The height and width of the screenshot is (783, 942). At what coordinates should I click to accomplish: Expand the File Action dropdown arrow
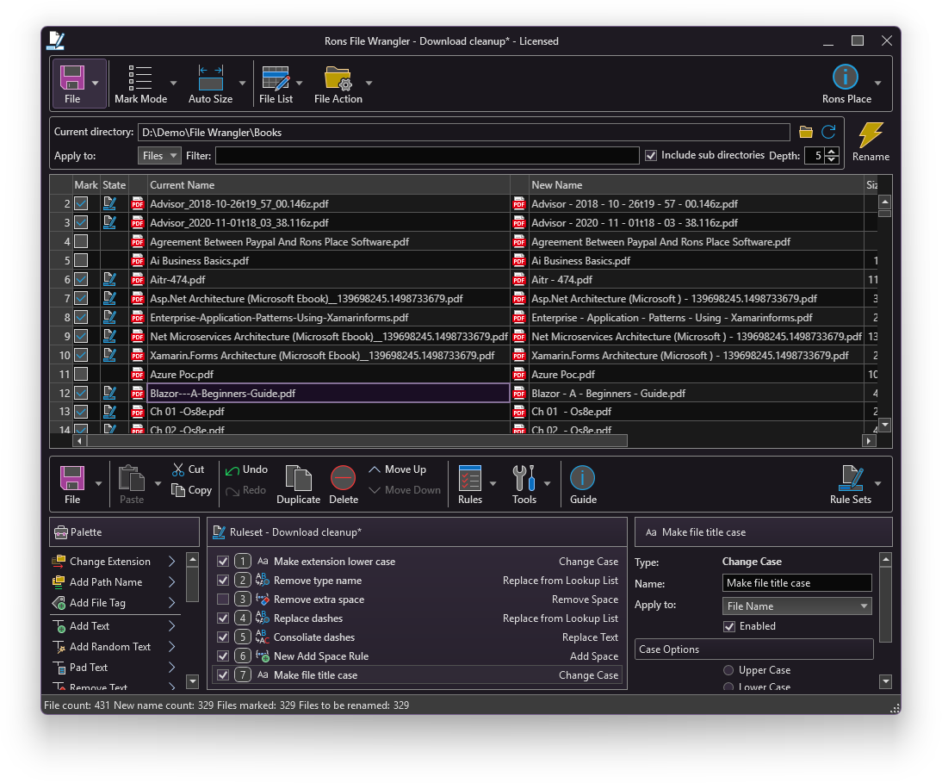click(369, 83)
